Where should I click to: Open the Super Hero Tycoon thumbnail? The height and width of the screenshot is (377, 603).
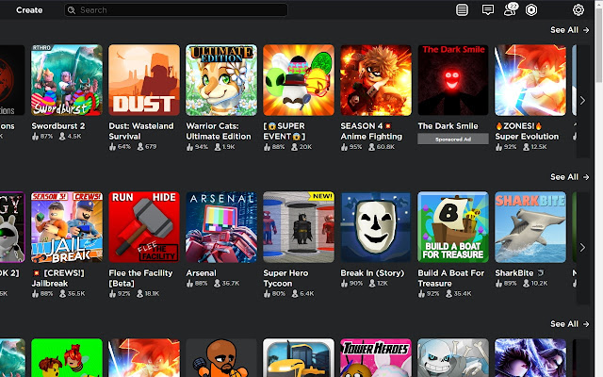[x=299, y=227]
